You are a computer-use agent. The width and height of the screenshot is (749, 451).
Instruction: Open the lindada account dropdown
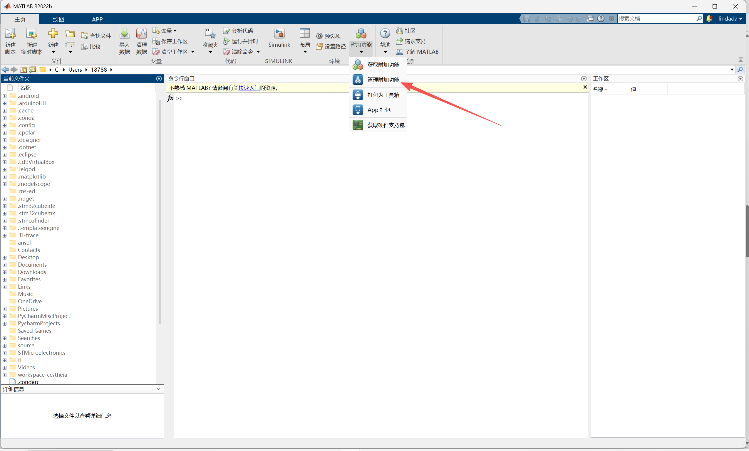point(730,18)
